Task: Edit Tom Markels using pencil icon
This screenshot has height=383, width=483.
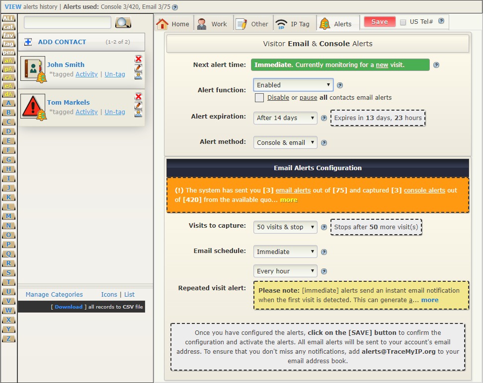Action: (138, 105)
